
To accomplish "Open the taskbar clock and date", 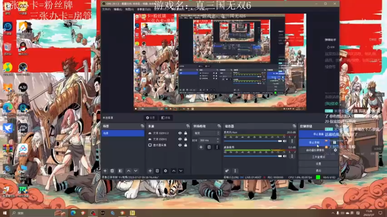I will (x=369, y=213).
